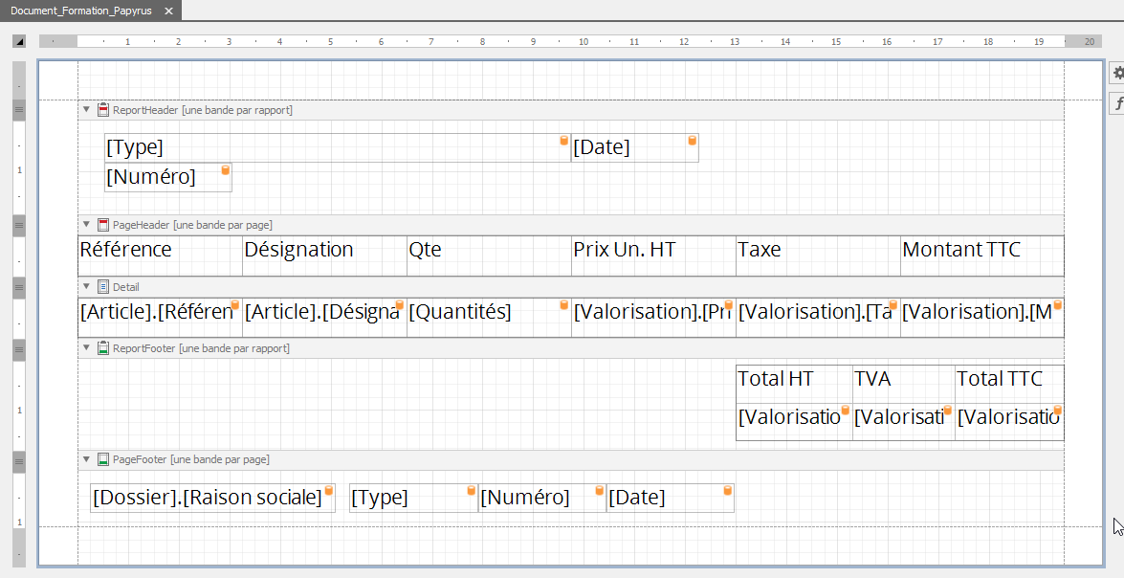This screenshot has height=578, width=1124.
Task: Collapse the Detail band
Action: click(x=86, y=286)
